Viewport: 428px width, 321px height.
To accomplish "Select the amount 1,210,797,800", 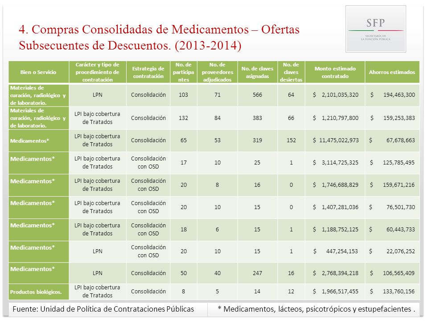I will (340, 118).
